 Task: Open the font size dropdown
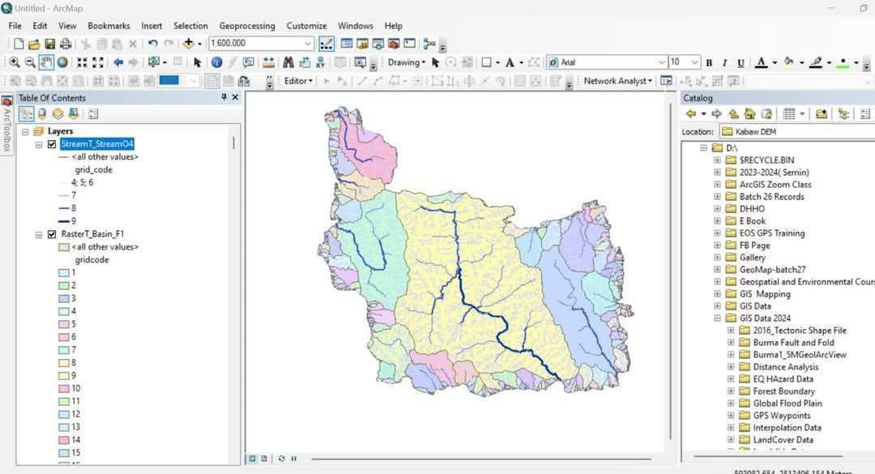(695, 62)
